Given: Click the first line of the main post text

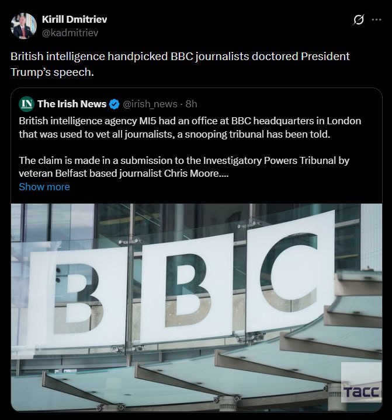Looking at the screenshot, I should [x=180, y=57].
